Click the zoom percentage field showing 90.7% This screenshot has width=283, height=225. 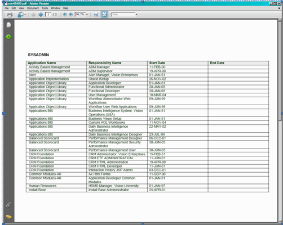click(x=80, y=15)
